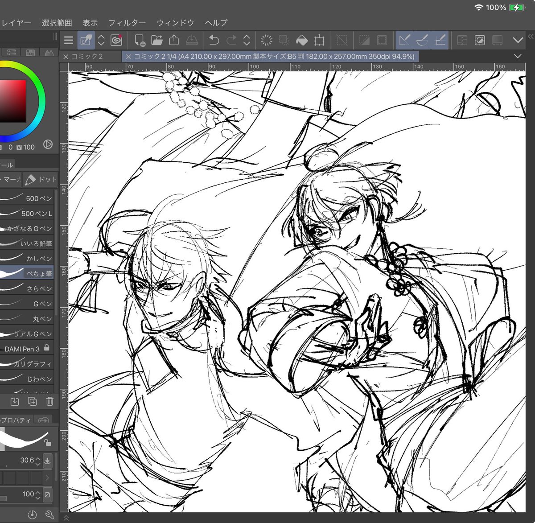The height and width of the screenshot is (523, 535).
Task: Click the brush size 30.6 stepper arrows
Action: click(38, 461)
